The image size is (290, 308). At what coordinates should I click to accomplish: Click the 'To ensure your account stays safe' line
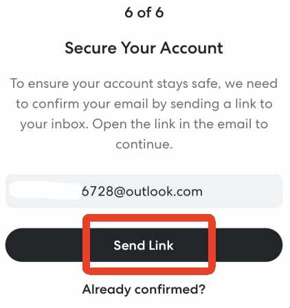[144, 84]
